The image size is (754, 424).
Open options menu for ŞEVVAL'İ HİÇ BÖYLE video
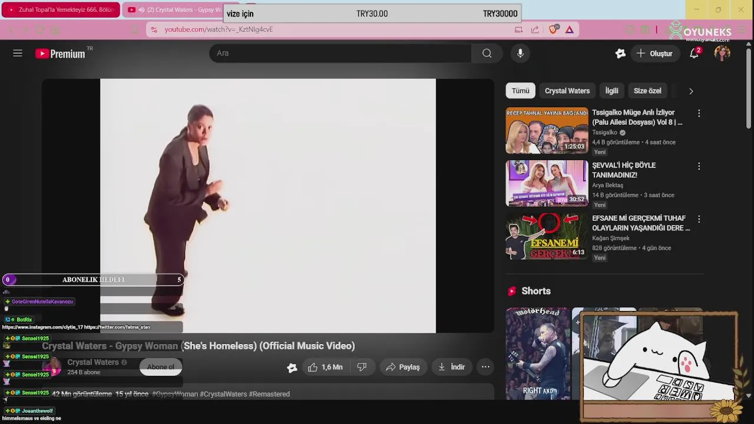(699, 166)
